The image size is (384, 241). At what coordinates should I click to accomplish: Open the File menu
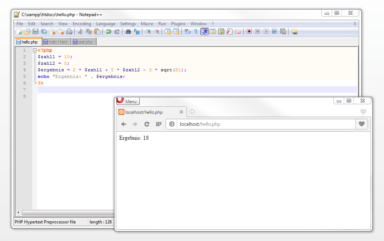[20, 24]
